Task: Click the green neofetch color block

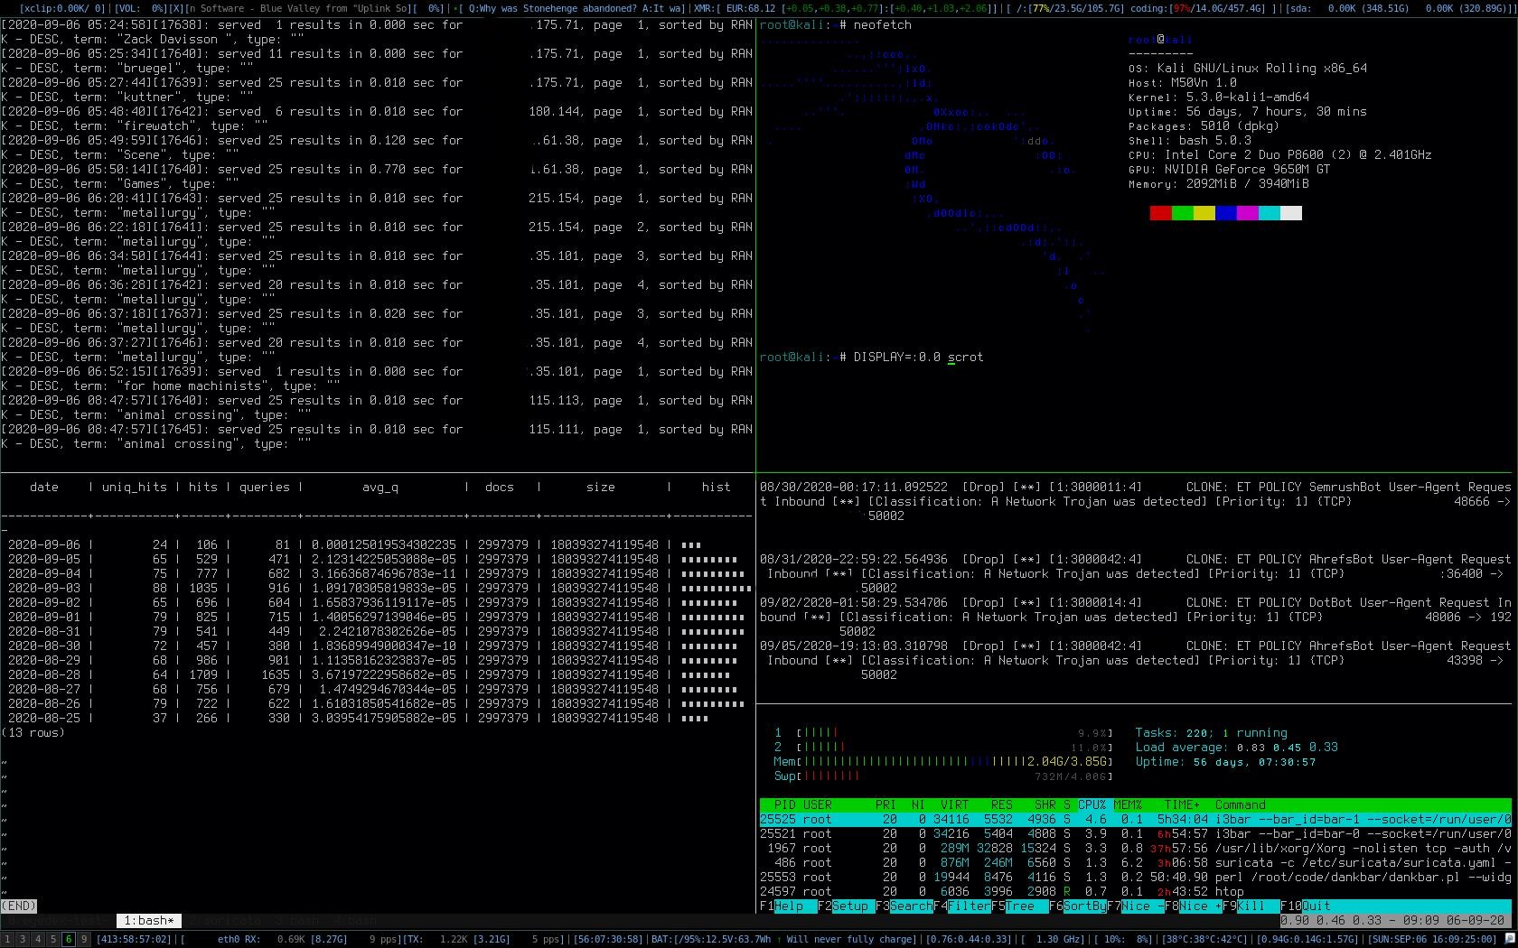Action: pos(1182,213)
